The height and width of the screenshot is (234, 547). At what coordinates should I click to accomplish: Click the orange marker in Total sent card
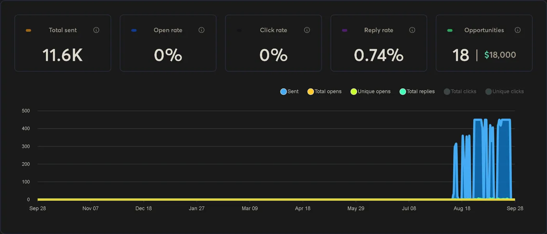(29, 30)
